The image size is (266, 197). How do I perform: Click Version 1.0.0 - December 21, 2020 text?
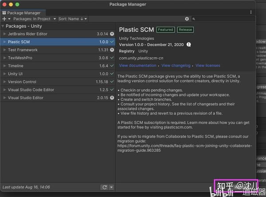click(x=151, y=45)
